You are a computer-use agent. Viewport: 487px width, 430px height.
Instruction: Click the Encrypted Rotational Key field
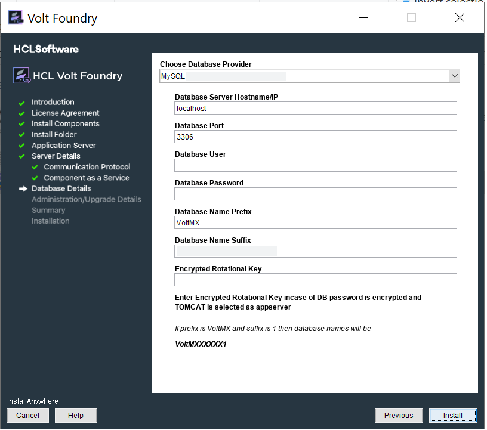click(x=315, y=280)
